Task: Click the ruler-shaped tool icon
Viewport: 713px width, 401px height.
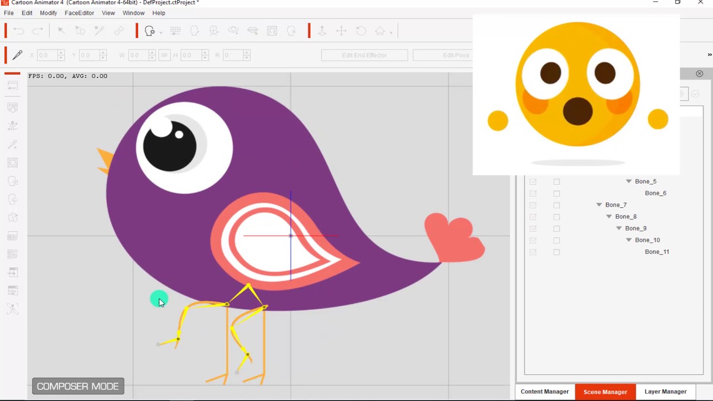Action: pos(119,31)
